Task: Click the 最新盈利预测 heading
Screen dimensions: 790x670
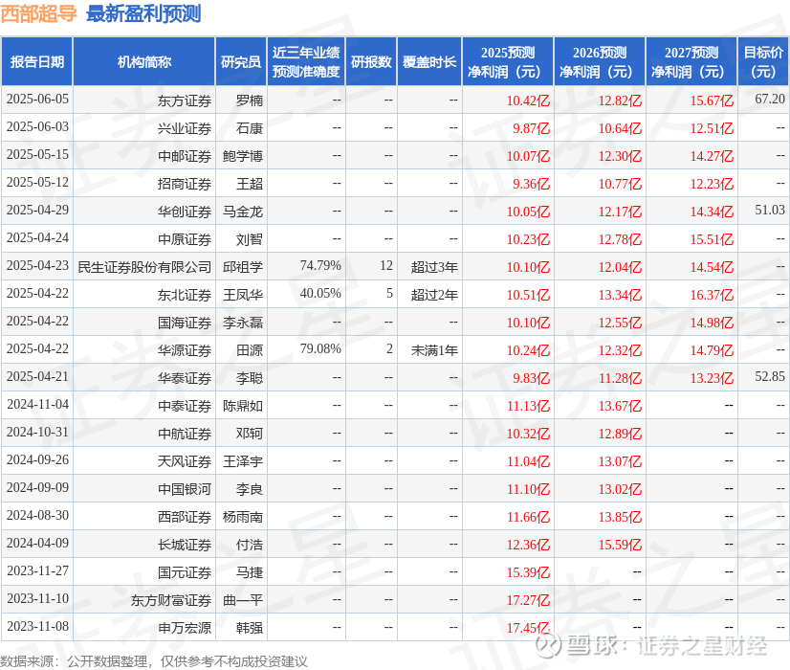Action: (x=143, y=13)
